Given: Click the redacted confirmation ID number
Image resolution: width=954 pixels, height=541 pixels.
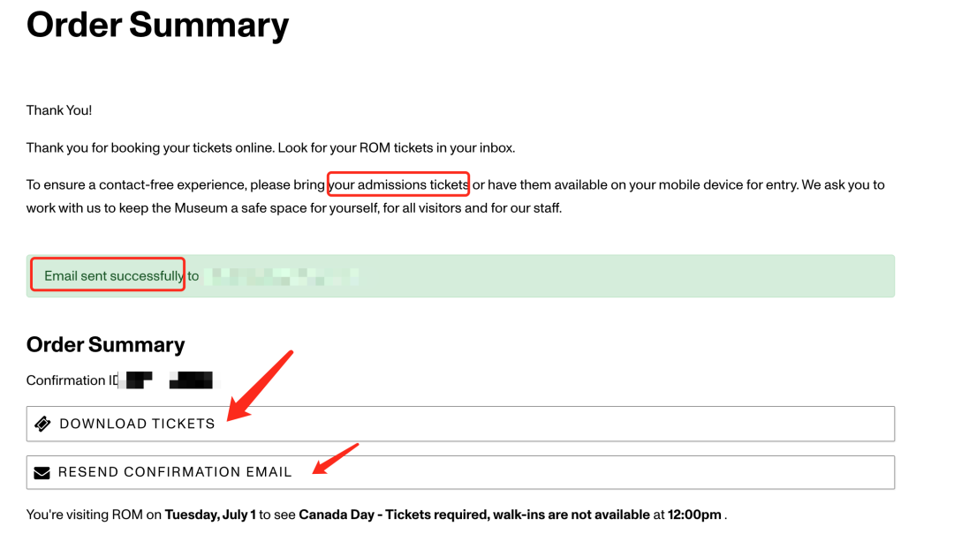Looking at the screenshot, I should [x=169, y=380].
